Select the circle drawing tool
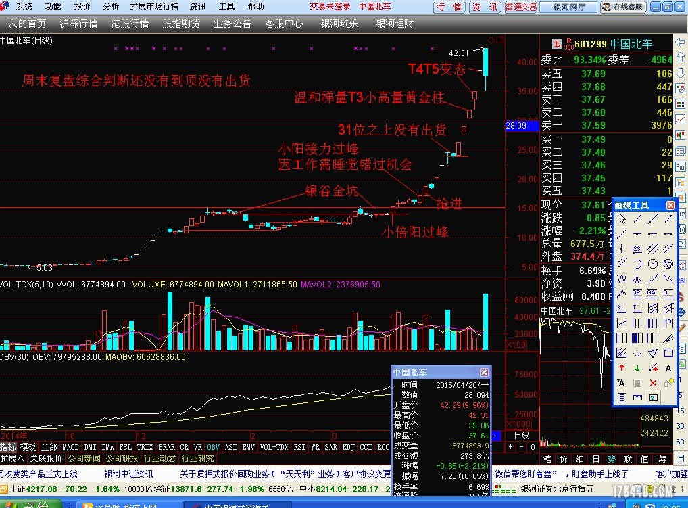This screenshot has width=688, height=508. click(x=653, y=263)
